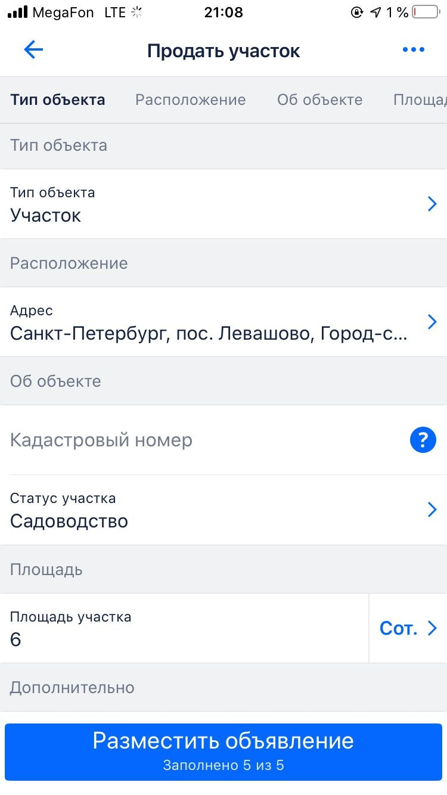Open Статус участка chevron
447x795 pixels.
[433, 510]
